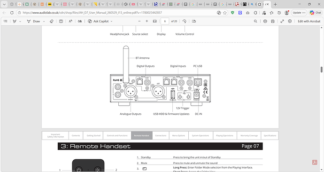Start Read aloud for the PDF
Image resolution: width=324 pixels, height=172 pixels.
70,21
